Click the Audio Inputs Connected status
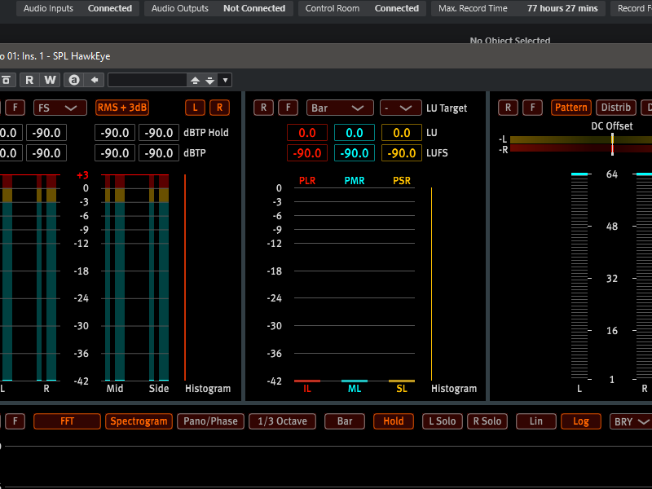This screenshot has height=489, width=652. (x=77, y=8)
